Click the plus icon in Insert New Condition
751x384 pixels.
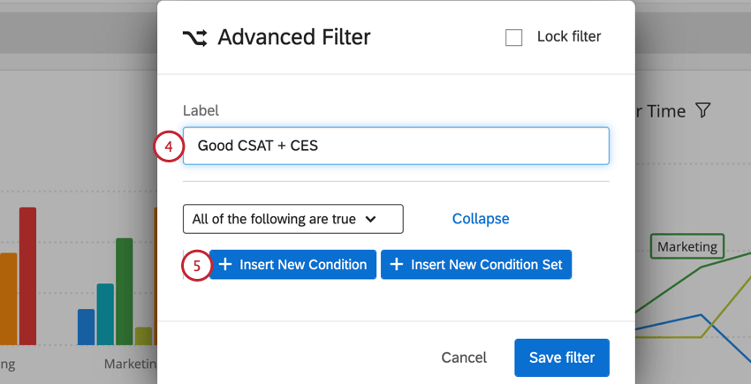[x=225, y=265]
